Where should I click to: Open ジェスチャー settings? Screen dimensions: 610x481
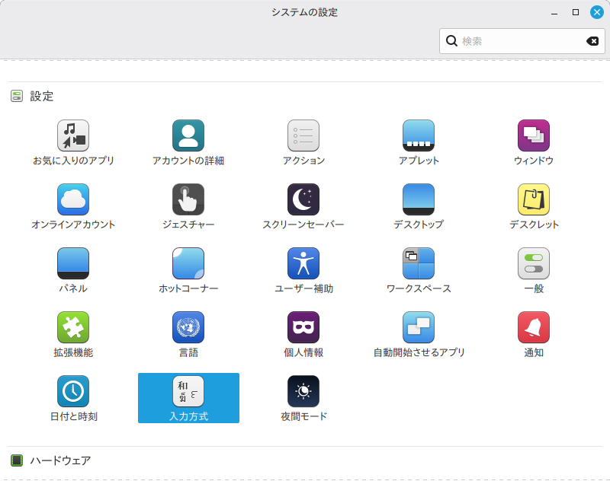pyautogui.click(x=188, y=200)
